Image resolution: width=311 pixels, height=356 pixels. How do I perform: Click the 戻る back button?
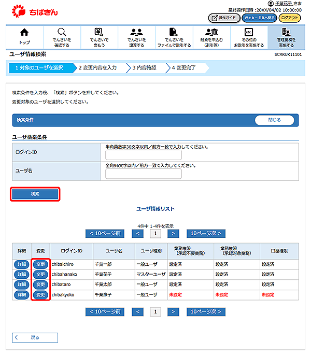[35, 338]
